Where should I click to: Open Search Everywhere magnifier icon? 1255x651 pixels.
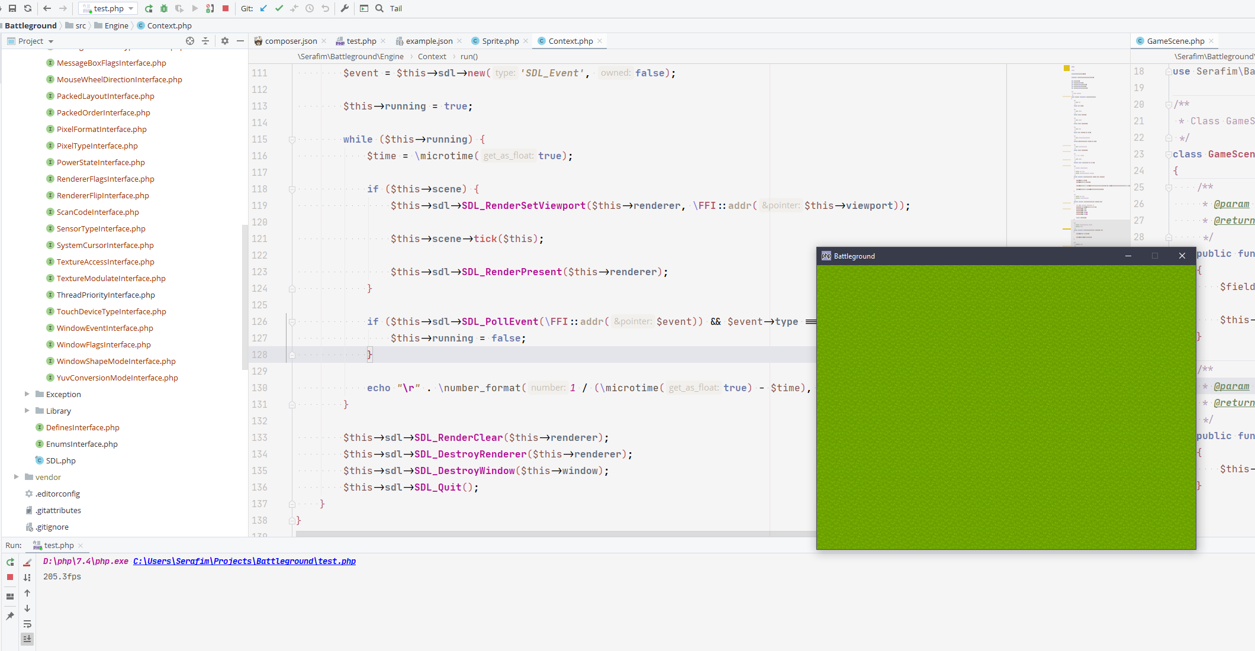click(379, 8)
